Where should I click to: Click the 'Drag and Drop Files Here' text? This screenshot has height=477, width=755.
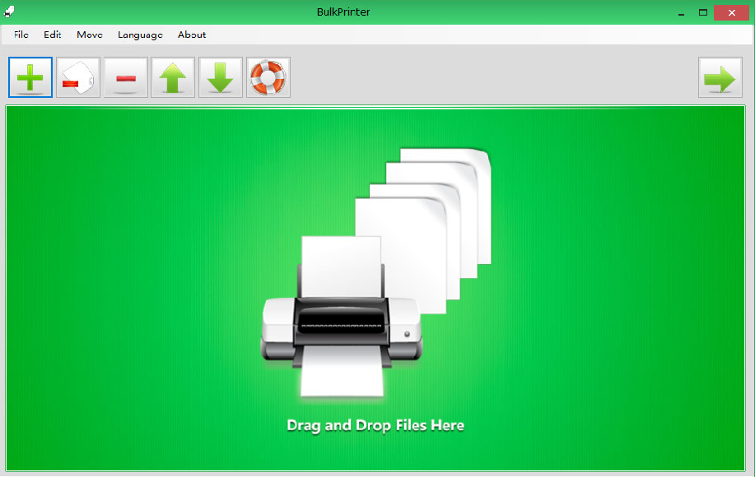pyautogui.click(x=375, y=425)
